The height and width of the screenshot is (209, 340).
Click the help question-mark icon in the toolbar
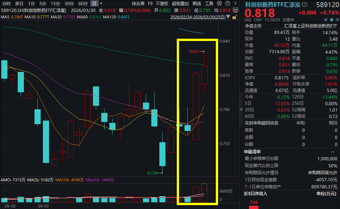tap(228, 4)
